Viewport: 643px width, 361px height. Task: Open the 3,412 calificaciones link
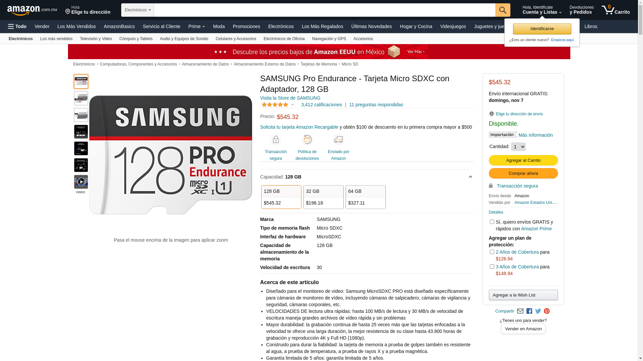[x=321, y=105]
